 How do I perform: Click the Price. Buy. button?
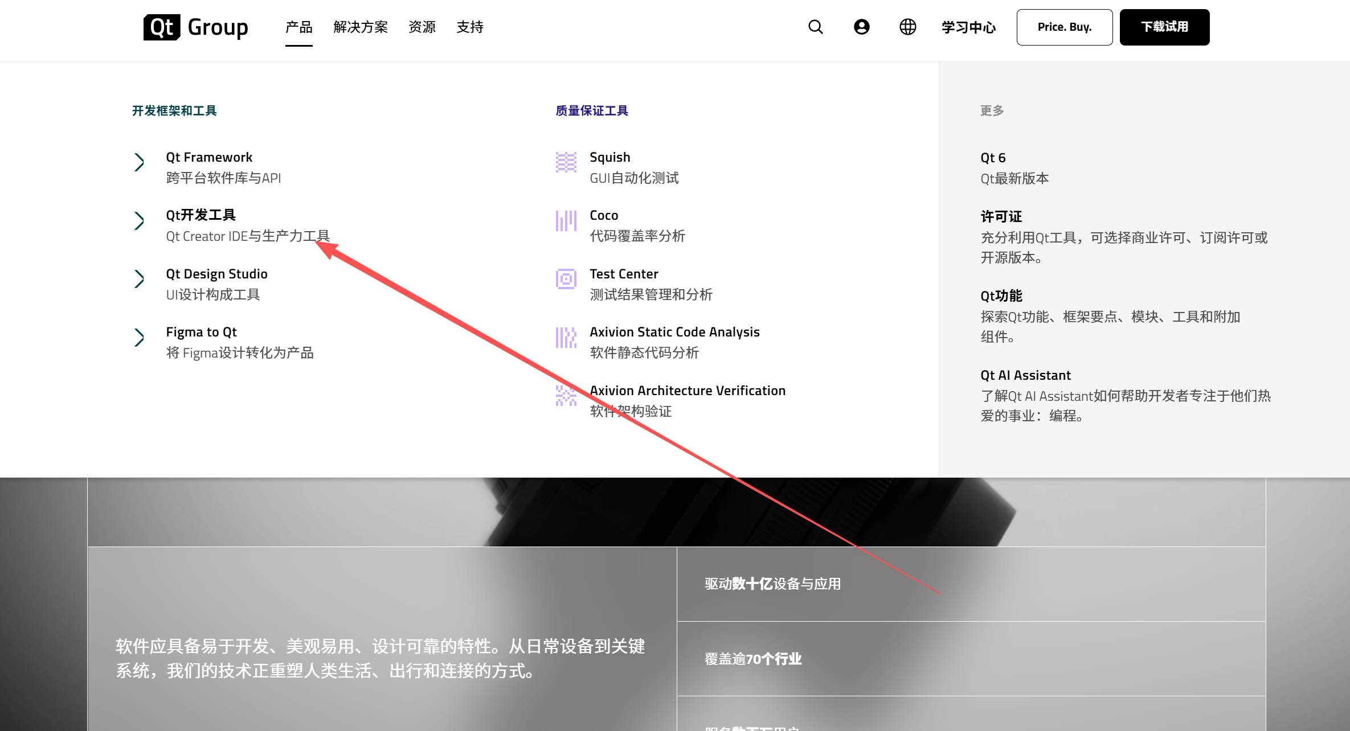(1064, 27)
